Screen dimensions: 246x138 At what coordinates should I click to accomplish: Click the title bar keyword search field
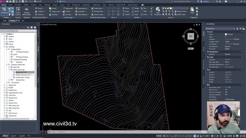coord(184,2)
